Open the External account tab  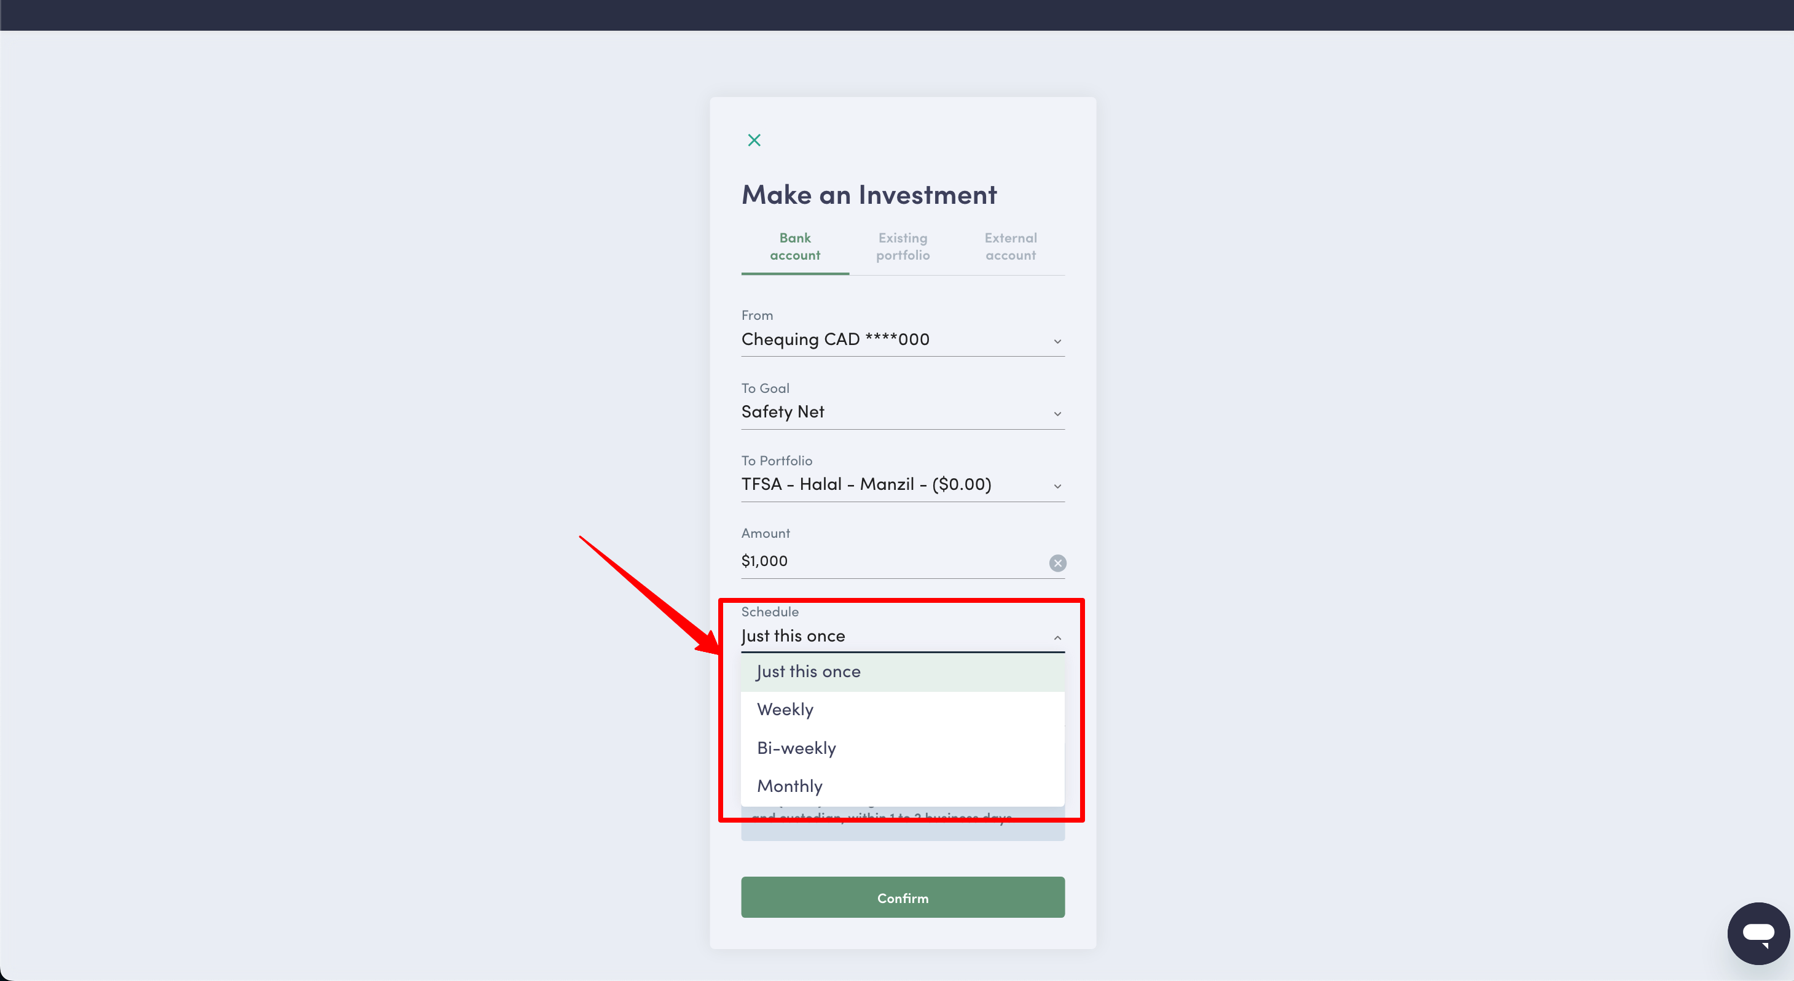tap(1011, 246)
